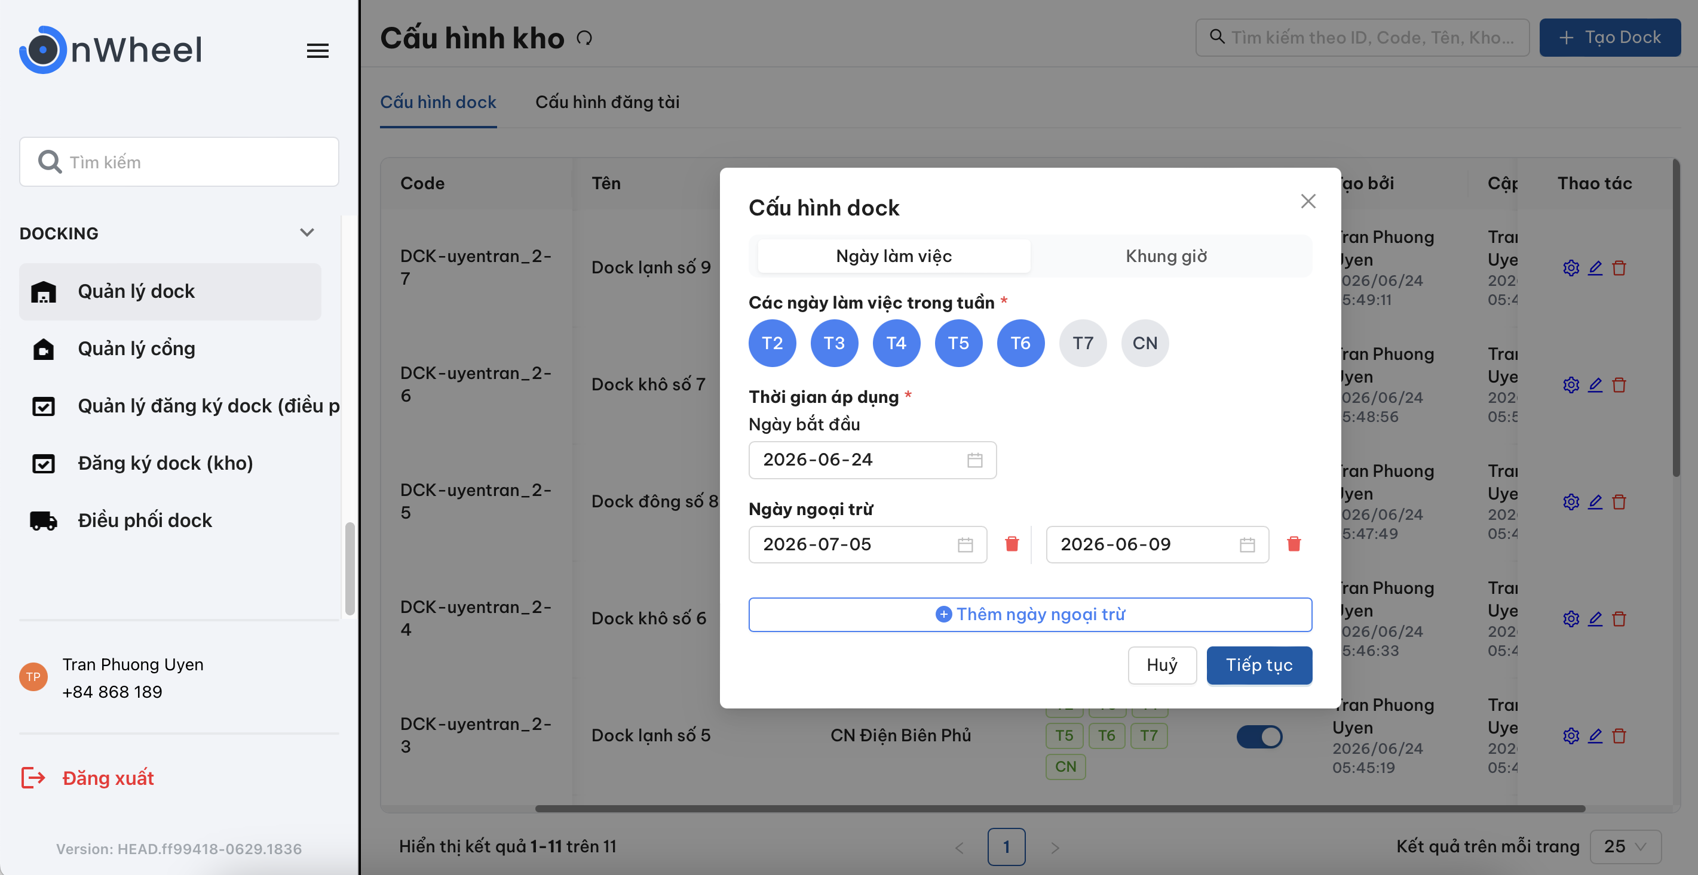Select page 1 in pagination
1698x875 pixels.
pos(1006,847)
